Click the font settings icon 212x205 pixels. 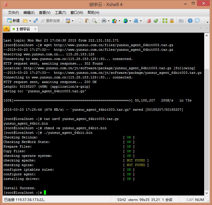coord(136,21)
